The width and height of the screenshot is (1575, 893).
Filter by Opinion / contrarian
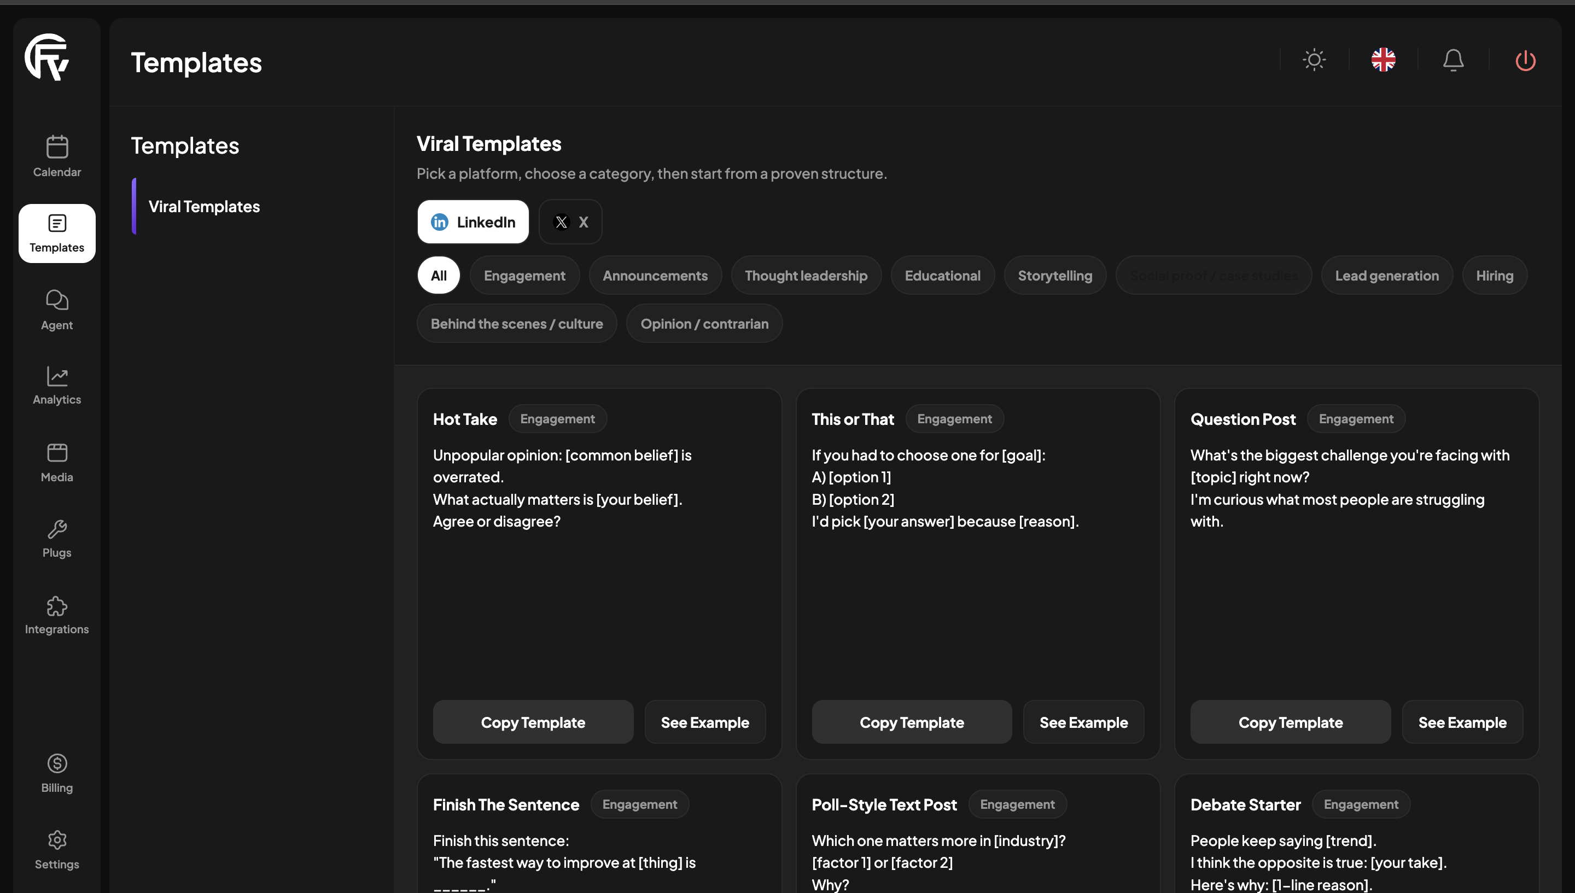click(704, 323)
